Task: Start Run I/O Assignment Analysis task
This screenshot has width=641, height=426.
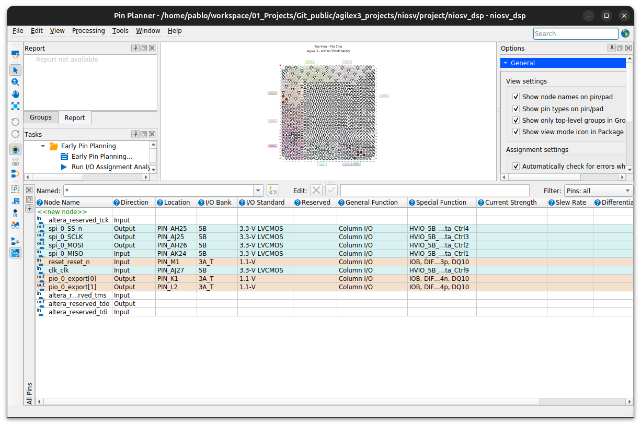Action: pos(105,167)
